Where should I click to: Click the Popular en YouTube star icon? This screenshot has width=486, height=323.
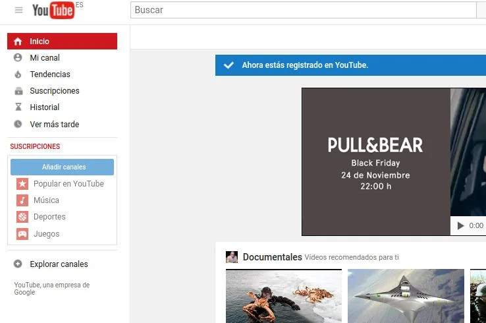click(x=22, y=184)
